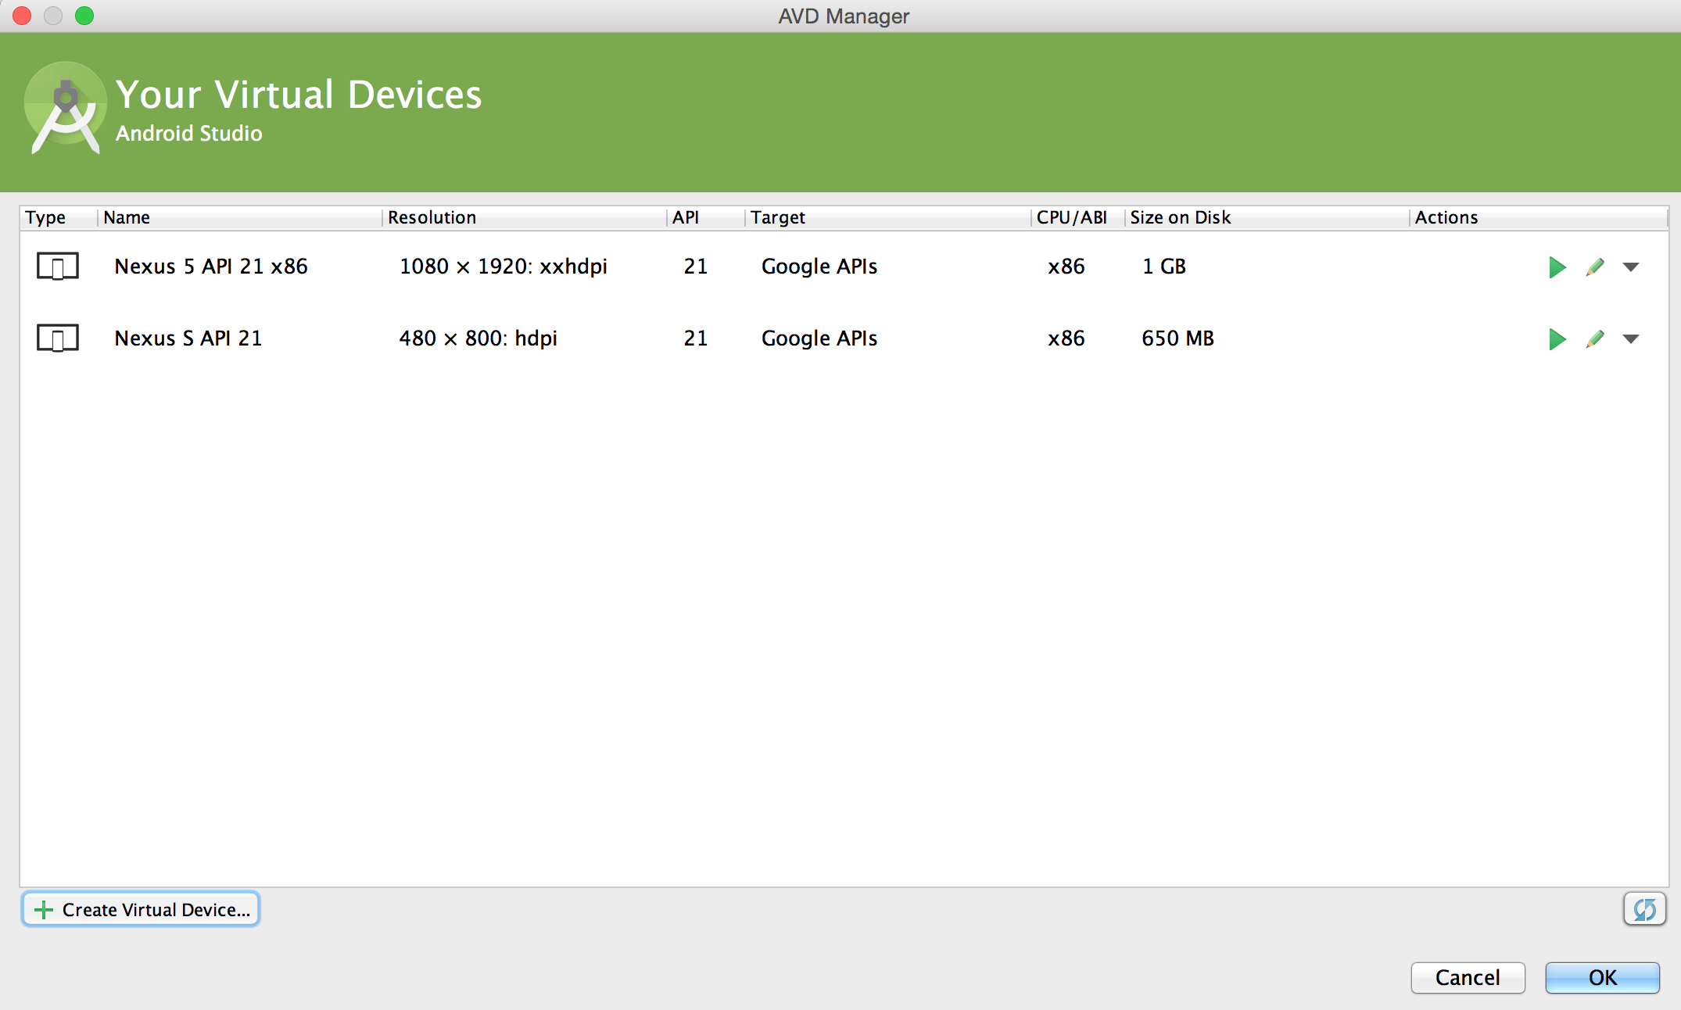Select the Nexus 5 API 21 x86 row name
Image resolution: width=1681 pixels, height=1010 pixels.
click(211, 267)
